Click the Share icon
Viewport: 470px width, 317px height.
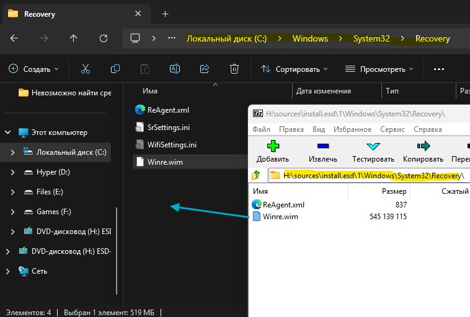205,69
